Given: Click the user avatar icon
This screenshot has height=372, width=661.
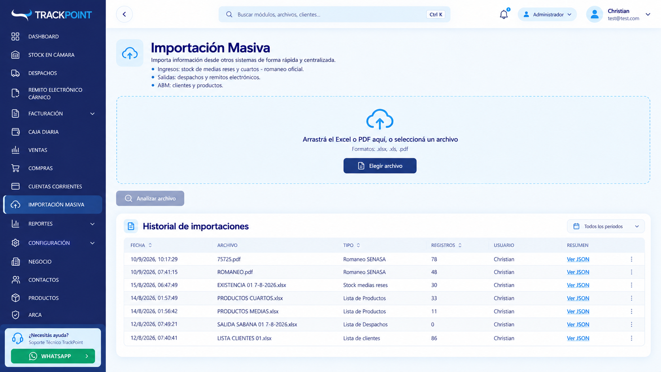Looking at the screenshot, I should [594, 15].
